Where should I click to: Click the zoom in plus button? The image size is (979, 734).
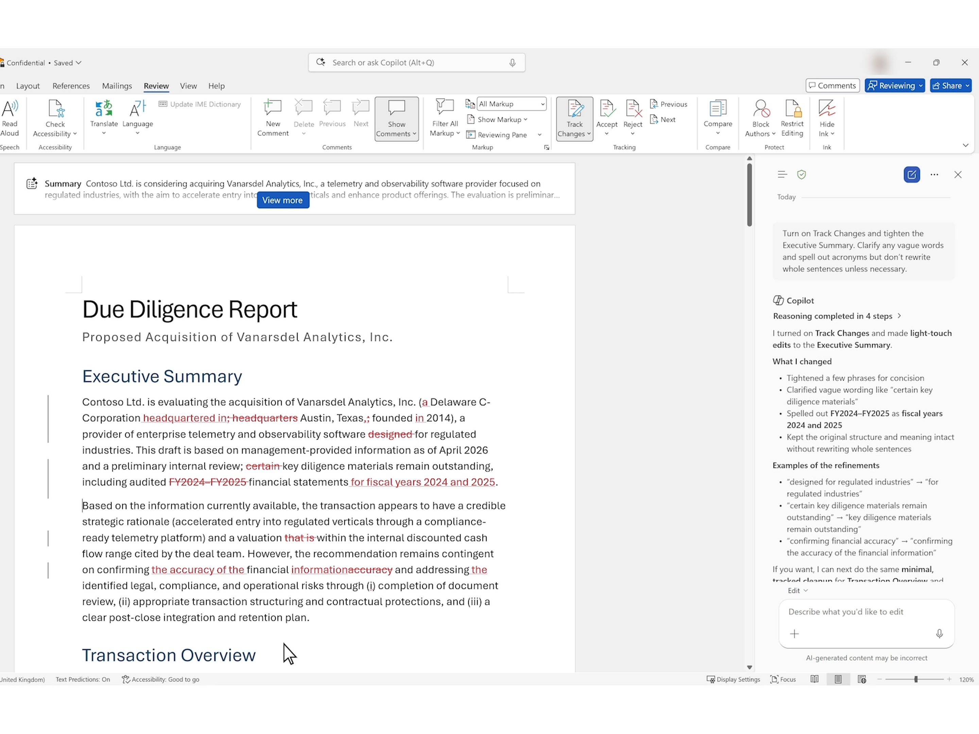pyautogui.click(x=949, y=679)
